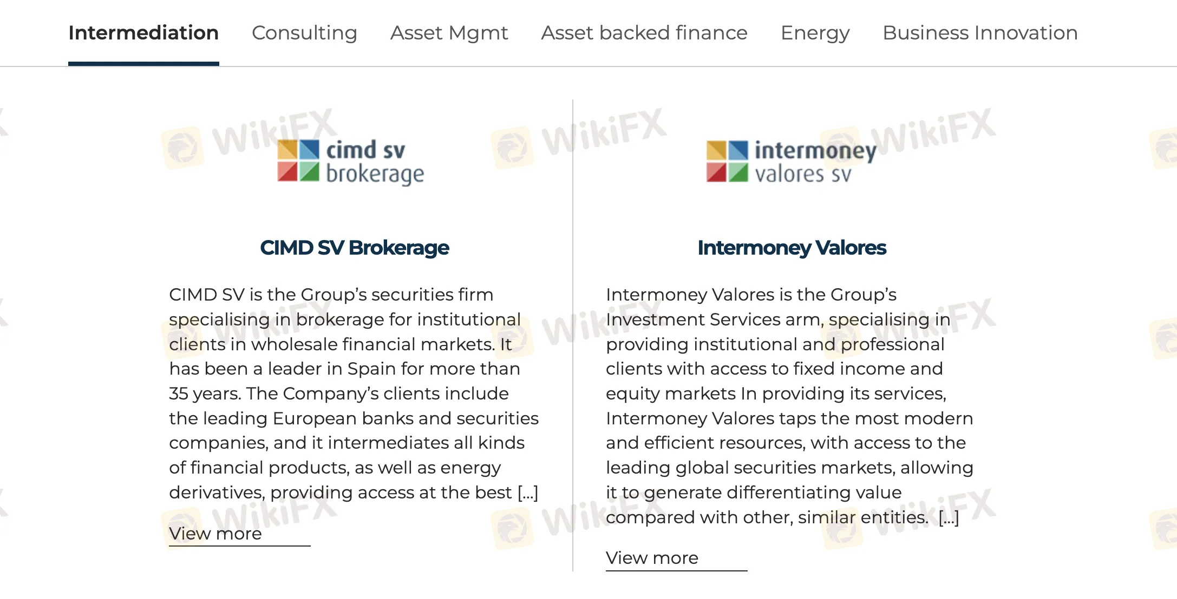This screenshot has height=599, width=1177.
Task: Click the colored squares emblem beside intermoney
Action: pyautogui.click(x=727, y=161)
